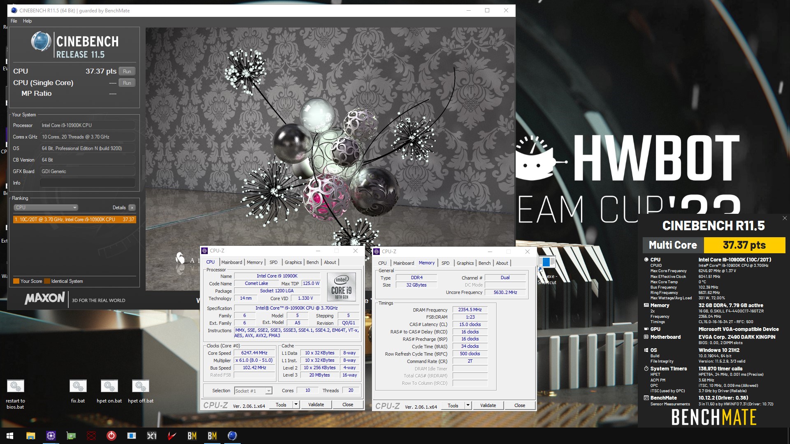The image size is (790, 444).
Task: Click the Multi Core 37.37 pts score
Action: (744, 245)
